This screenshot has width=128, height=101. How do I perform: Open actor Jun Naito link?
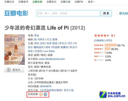click(x=49, y=51)
